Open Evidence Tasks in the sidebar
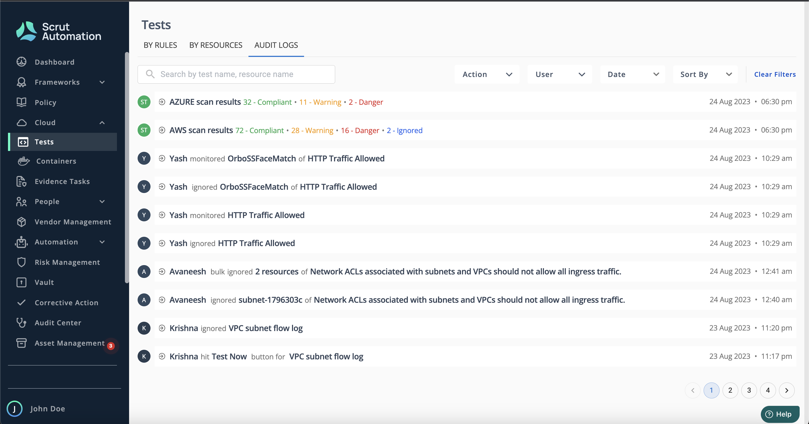The height and width of the screenshot is (424, 809). click(x=62, y=181)
